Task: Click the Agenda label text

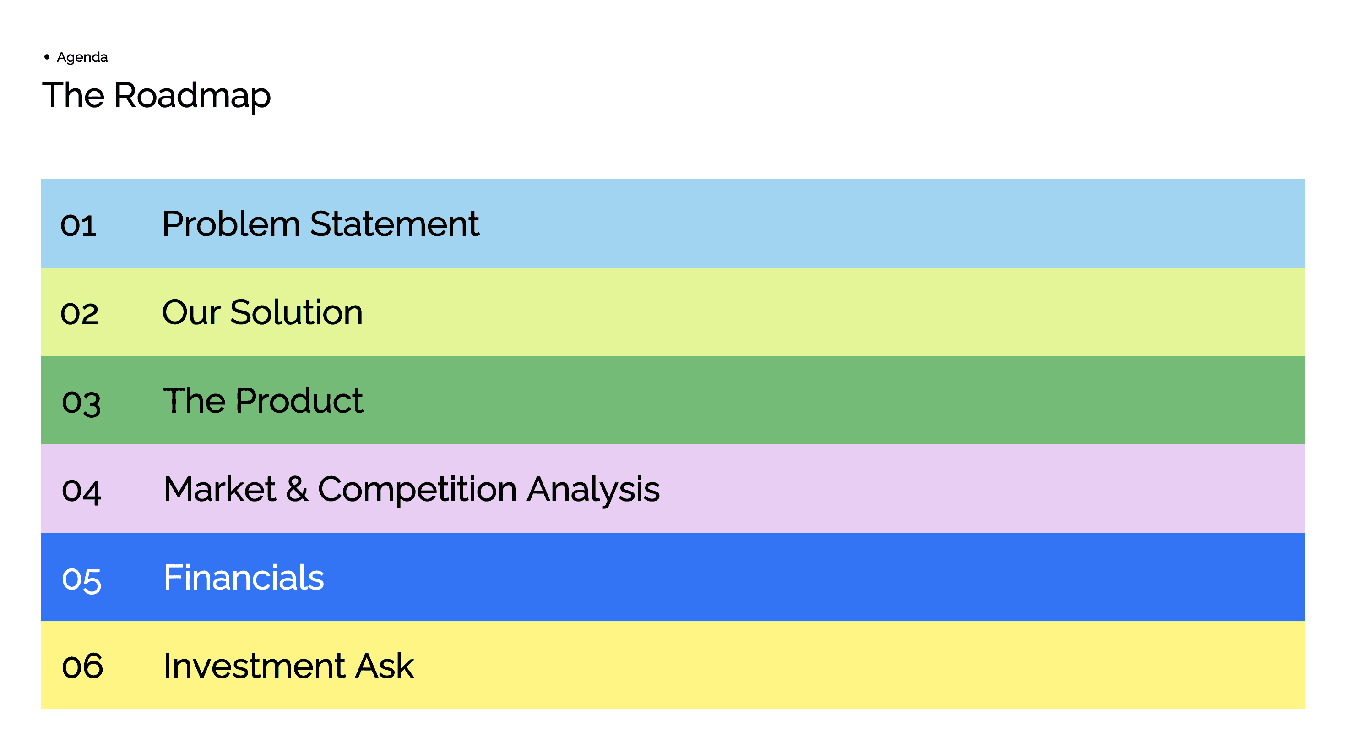Action: pos(82,57)
